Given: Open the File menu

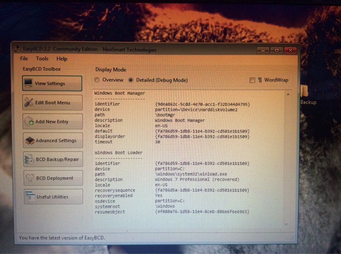Looking at the screenshot, I should [x=24, y=58].
